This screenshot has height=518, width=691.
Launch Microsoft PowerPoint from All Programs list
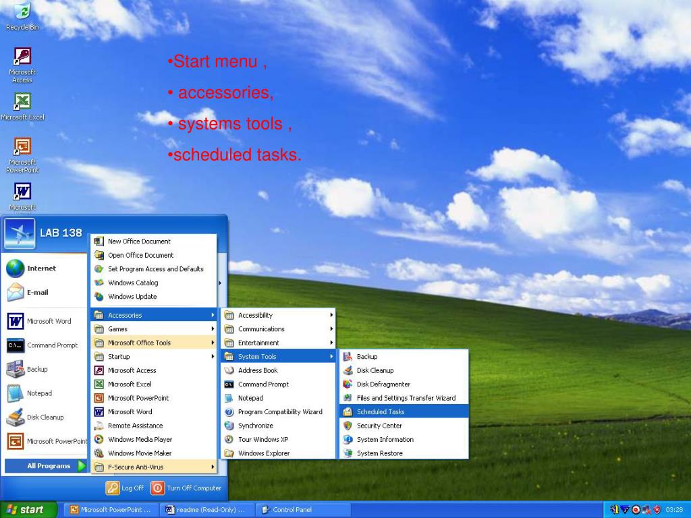coord(155,398)
